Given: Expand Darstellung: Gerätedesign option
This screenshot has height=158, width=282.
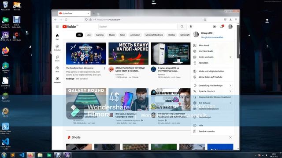Looking at the screenshot, I should click(x=212, y=86).
